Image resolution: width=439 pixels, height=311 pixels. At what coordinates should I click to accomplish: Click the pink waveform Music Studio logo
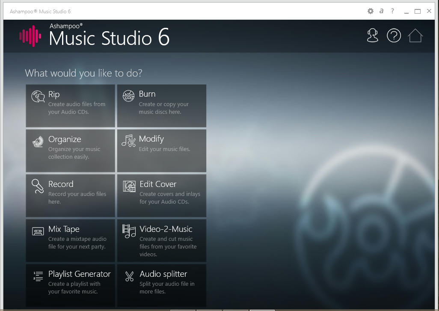(30, 36)
